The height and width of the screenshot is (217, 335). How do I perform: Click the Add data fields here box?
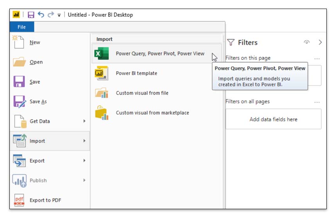[274, 119]
